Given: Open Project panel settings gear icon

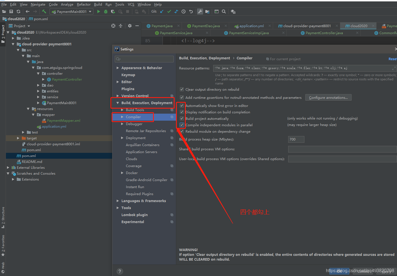Looking at the screenshot, I should (129, 25).
